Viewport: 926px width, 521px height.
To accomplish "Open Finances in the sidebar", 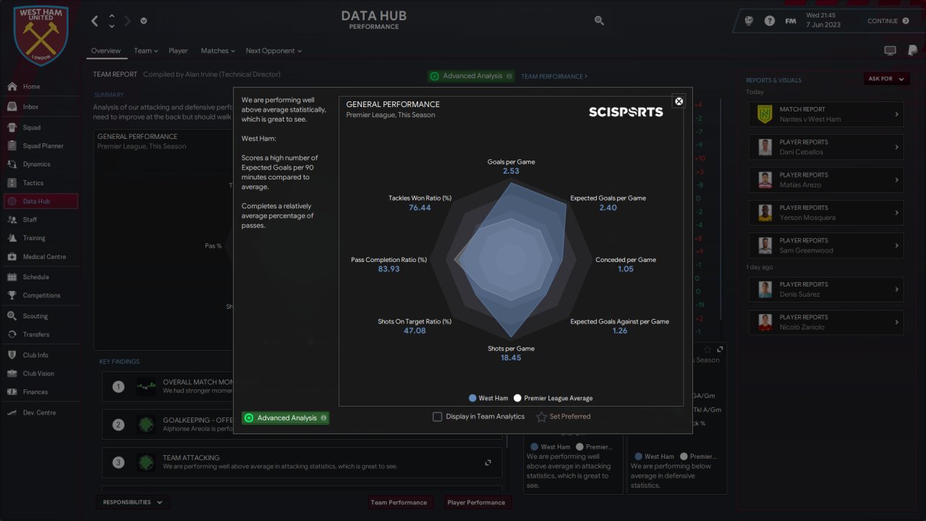I will [40, 392].
